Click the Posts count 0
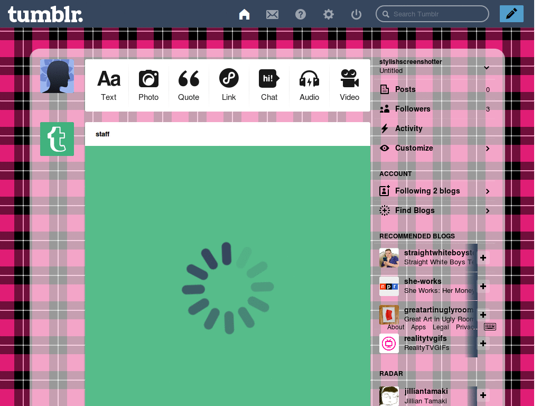This screenshot has height=406, width=541. (x=488, y=90)
